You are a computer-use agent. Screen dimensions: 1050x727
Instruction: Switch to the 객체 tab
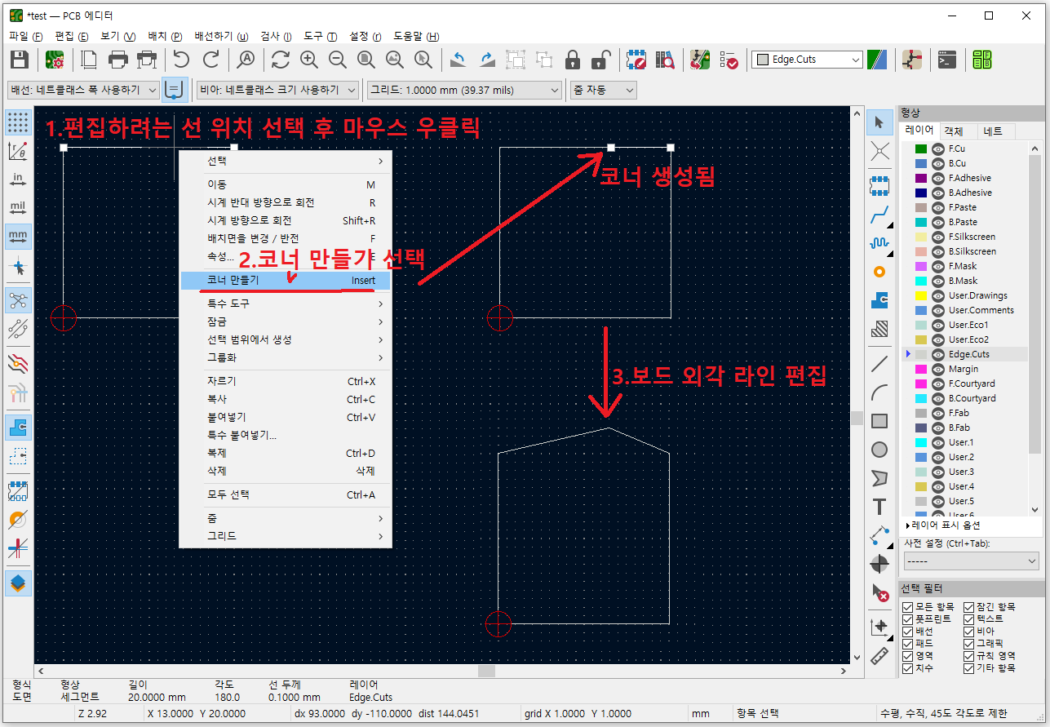point(953,131)
